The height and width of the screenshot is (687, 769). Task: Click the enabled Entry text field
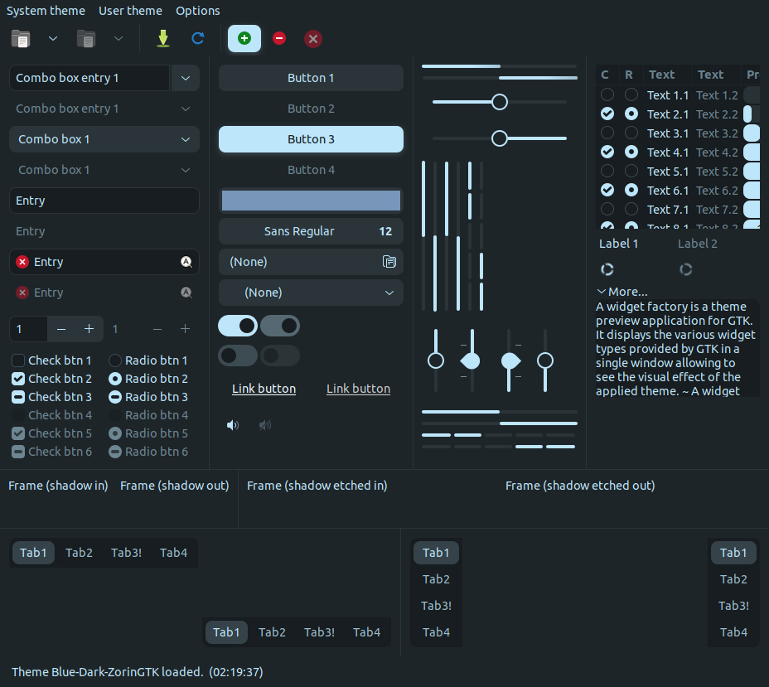[x=104, y=201]
